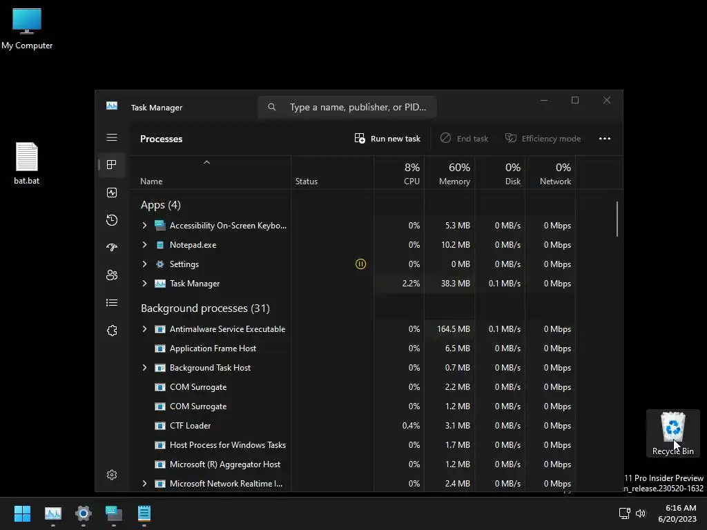Click the Notepad.exe process icon

(x=160, y=245)
